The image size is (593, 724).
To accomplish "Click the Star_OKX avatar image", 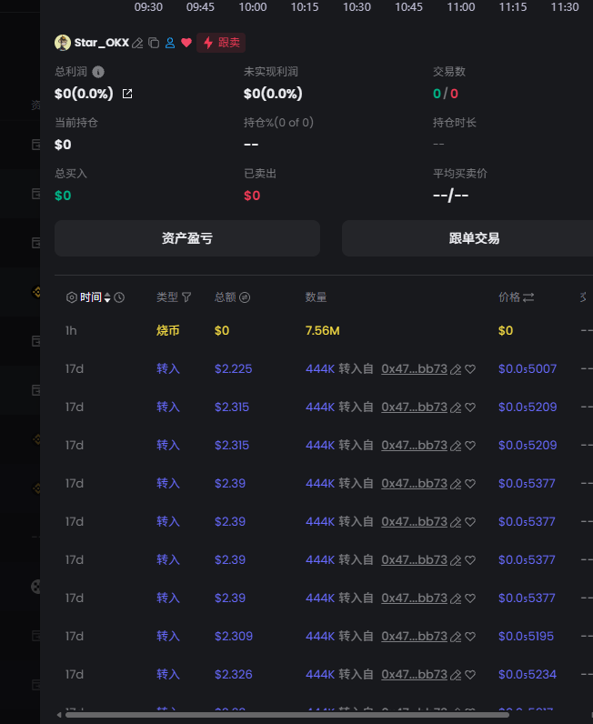I will 63,43.
